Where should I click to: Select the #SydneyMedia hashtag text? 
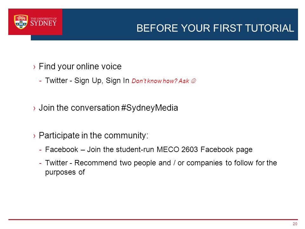coord(149,108)
